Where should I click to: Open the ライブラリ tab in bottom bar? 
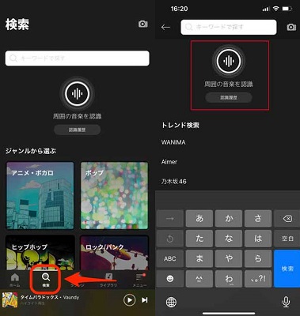[x=108, y=280]
